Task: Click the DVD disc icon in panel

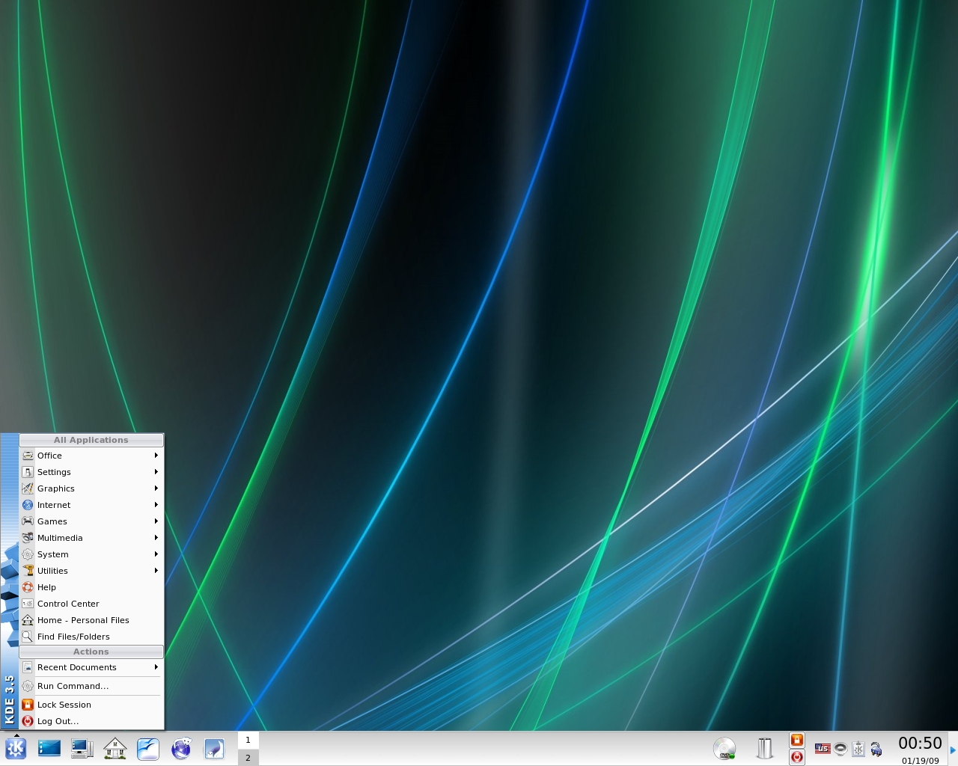Action: [724, 748]
